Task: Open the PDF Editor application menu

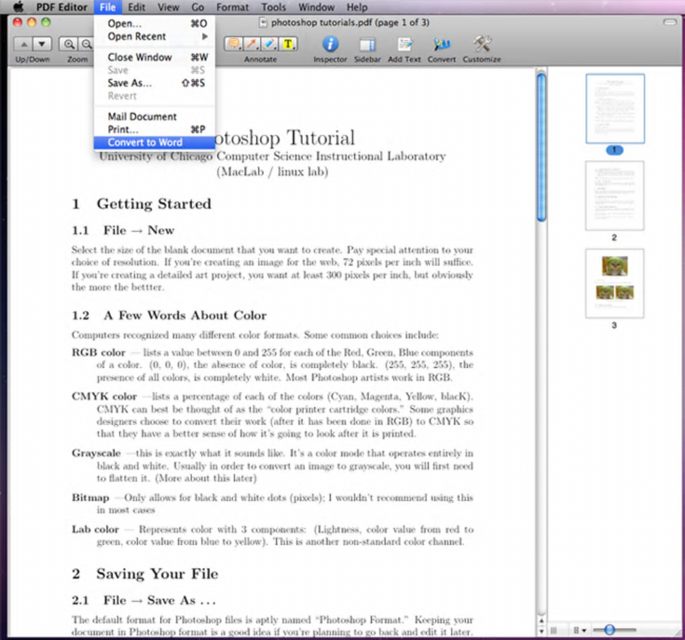Action: point(62,7)
